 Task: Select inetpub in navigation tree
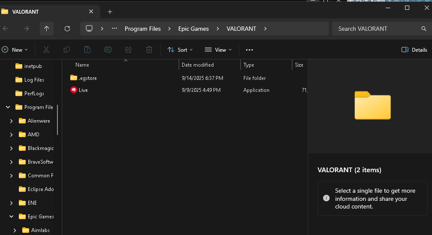point(33,66)
